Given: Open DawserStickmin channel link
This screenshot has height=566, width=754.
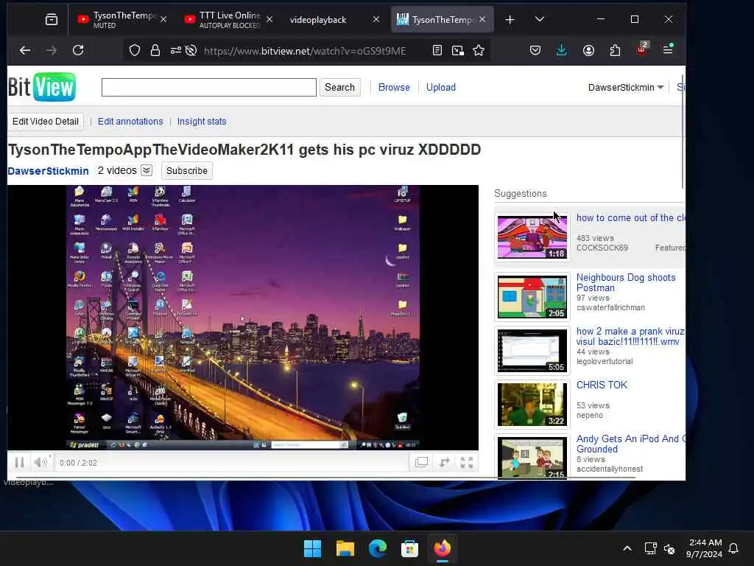Looking at the screenshot, I should pyautogui.click(x=48, y=171).
